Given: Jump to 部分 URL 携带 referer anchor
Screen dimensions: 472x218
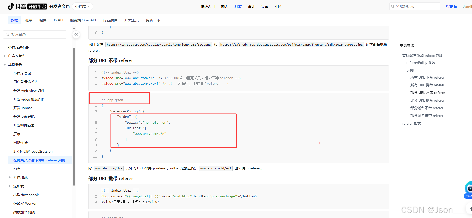Looking at the screenshot, I should pos(427,100).
